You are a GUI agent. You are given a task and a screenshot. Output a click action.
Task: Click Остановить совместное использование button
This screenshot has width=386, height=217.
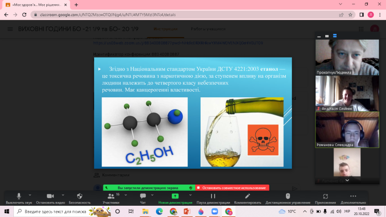click(x=232, y=188)
